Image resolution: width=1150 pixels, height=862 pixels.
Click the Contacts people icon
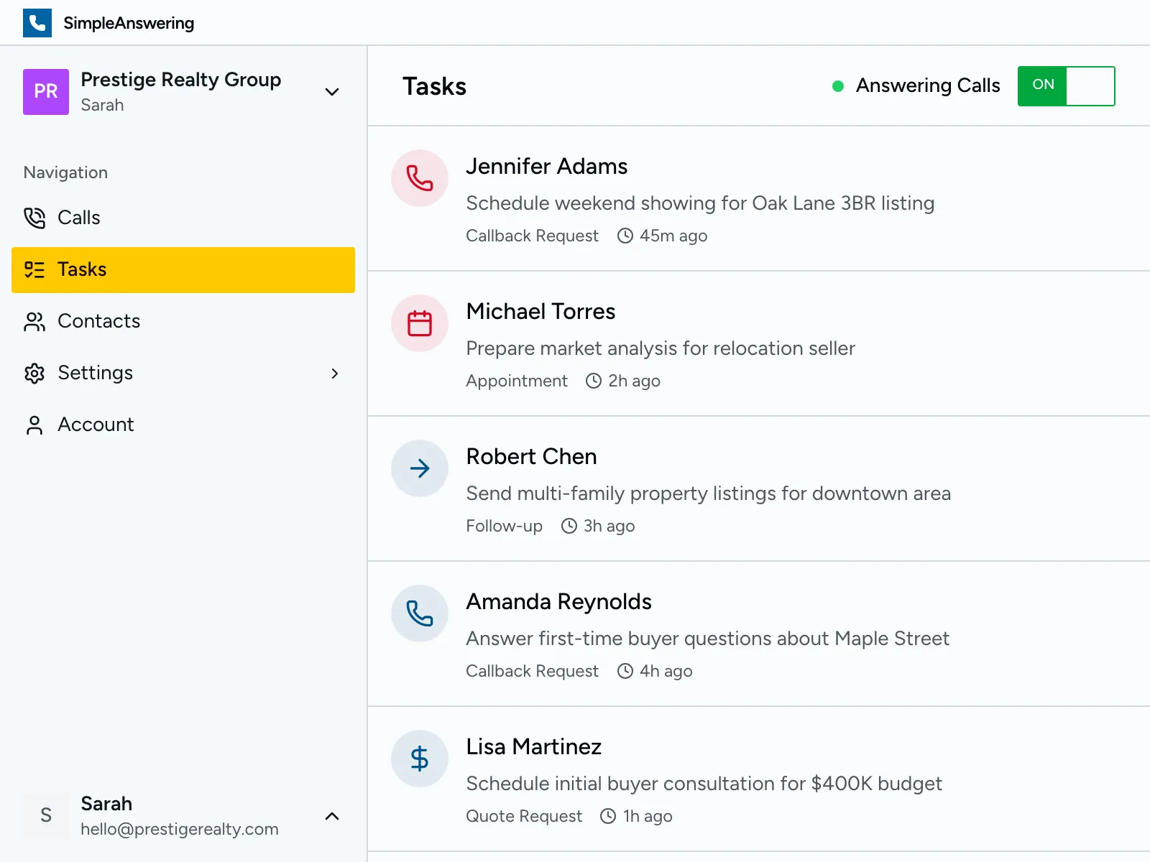coord(34,321)
